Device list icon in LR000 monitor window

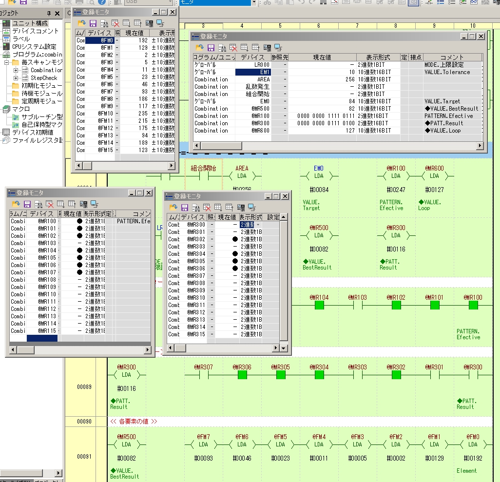pos(267,48)
